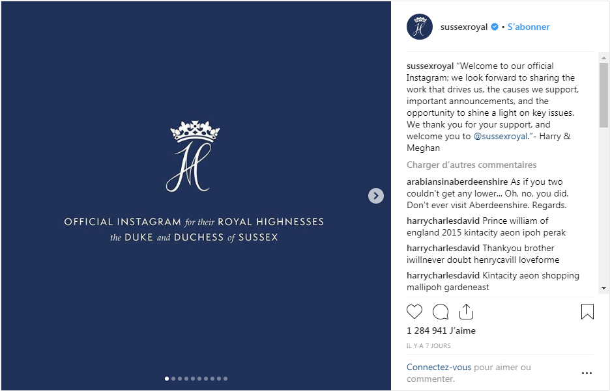Expand 'Charger d'autres commentaires'
Screen dimensions: 610x391
pyautogui.click(x=472, y=165)
